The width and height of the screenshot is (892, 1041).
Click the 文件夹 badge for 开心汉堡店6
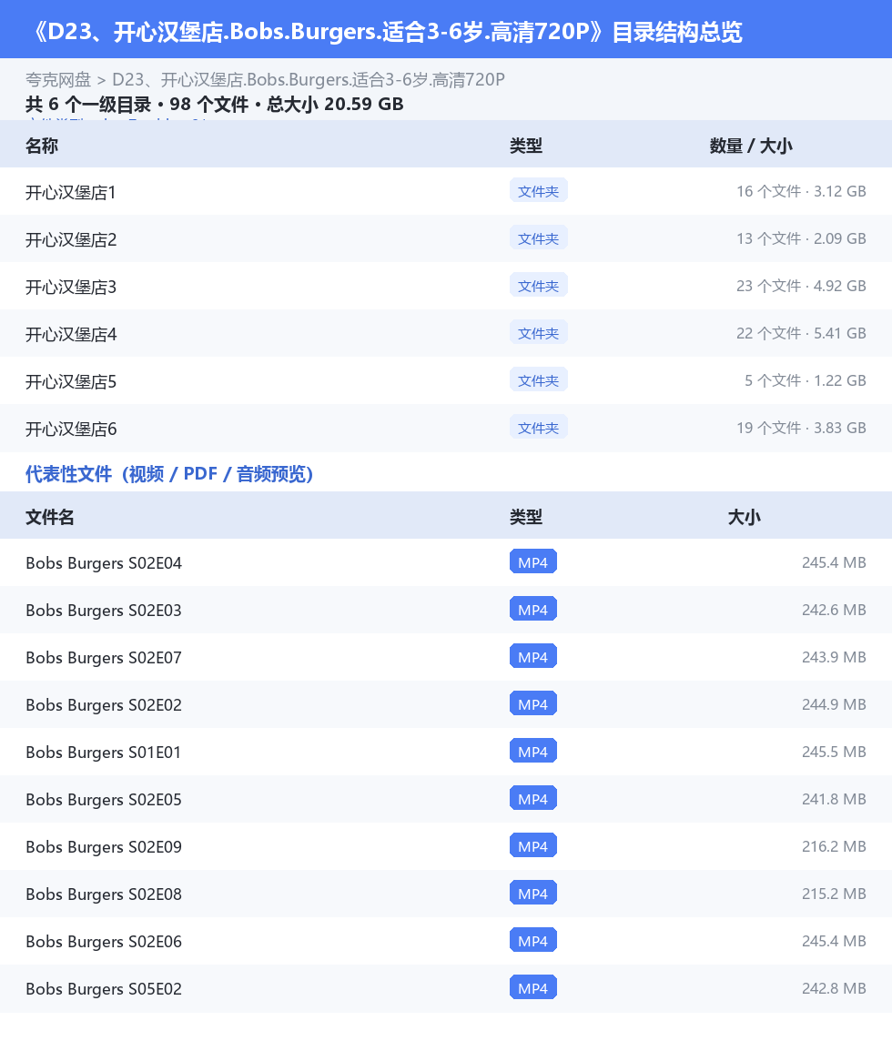coord(538,428)
